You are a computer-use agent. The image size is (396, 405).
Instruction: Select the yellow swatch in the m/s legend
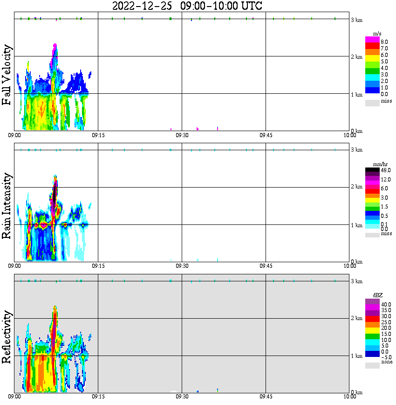pos(372,59)
